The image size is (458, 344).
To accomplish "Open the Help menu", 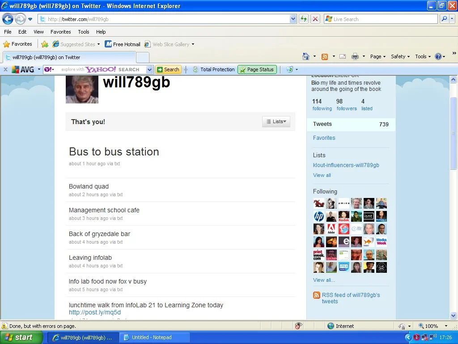I will pos(101,32).
